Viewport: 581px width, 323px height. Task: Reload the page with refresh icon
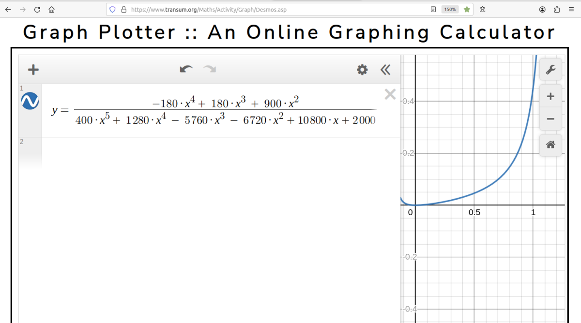click(x=37, y=9)
